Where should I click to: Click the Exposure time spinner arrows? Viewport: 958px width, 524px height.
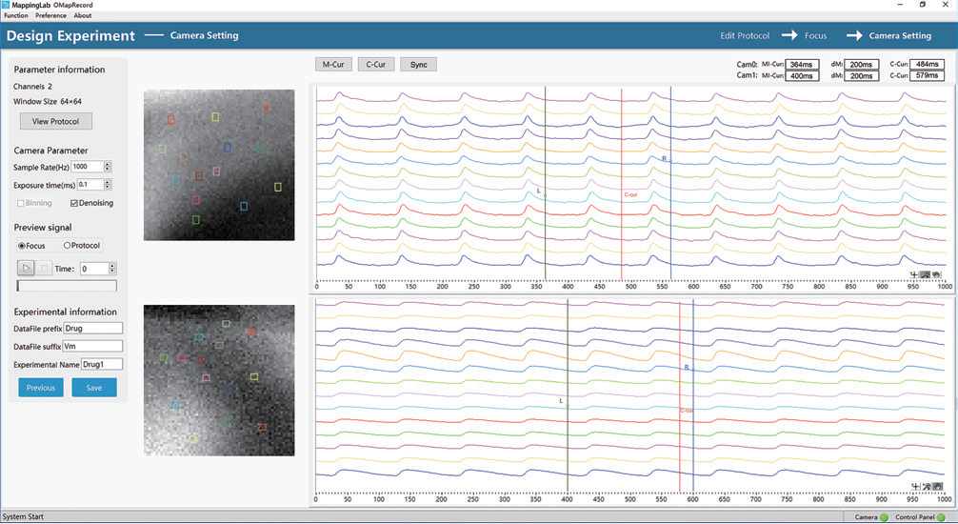pyautogui.click(x=107, y=185)
